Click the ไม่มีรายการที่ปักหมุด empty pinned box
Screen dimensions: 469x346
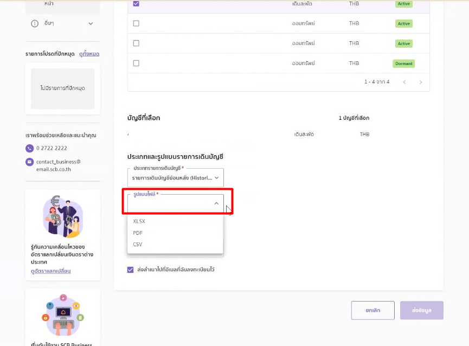[x=63, y=88]
